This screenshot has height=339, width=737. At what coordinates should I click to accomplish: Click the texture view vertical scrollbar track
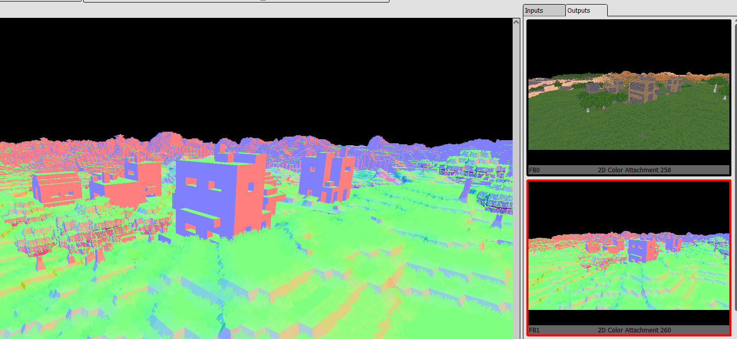point(516,178)
